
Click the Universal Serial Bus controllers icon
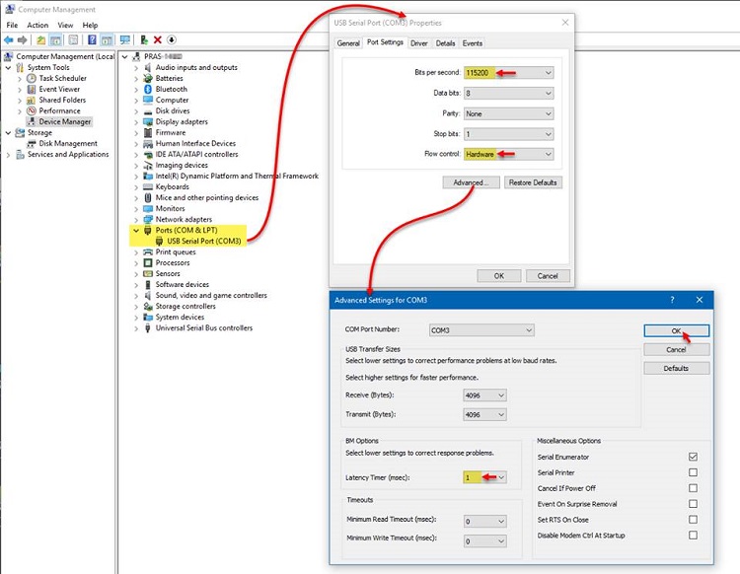click(x=148, y=327)
